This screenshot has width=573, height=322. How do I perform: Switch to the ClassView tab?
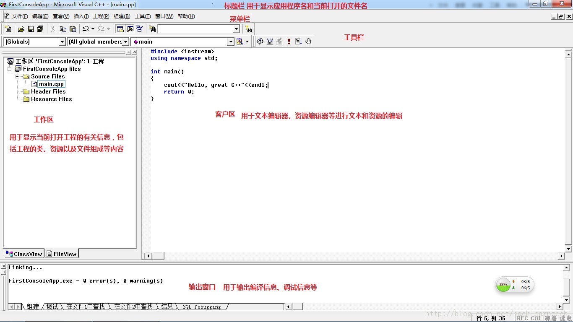pyautogui.click(x=24, y=254)
